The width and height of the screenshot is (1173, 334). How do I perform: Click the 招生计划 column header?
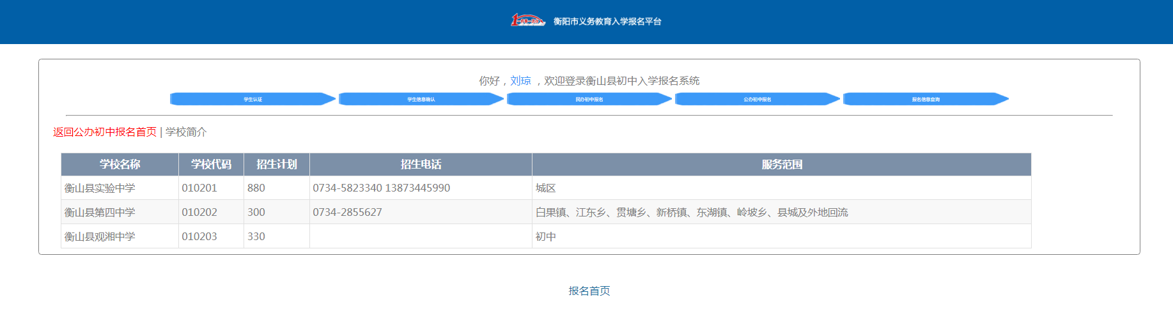(x=276, y=165)
